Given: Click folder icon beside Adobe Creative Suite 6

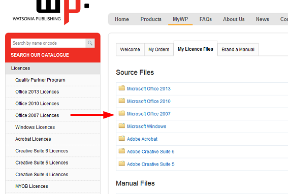Looking at the screenshot, I should (x=122, y=151).
